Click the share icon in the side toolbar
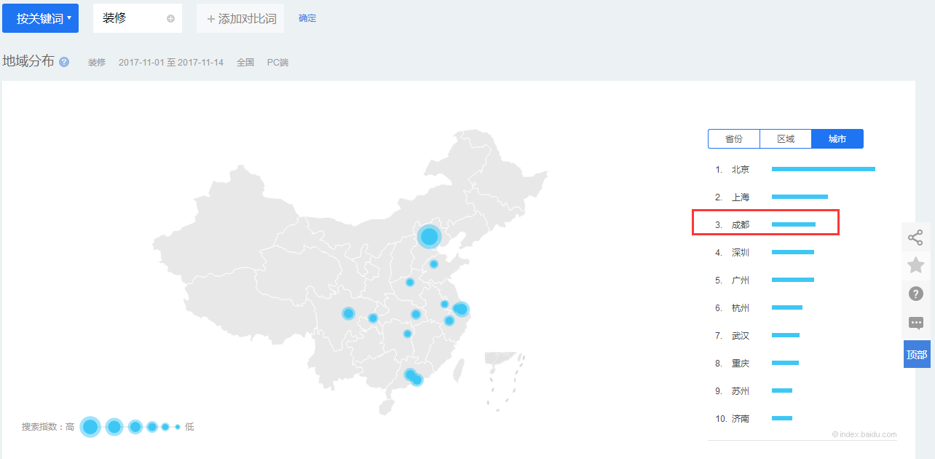This screenshot has height=459, width=935. pos(916,238)
